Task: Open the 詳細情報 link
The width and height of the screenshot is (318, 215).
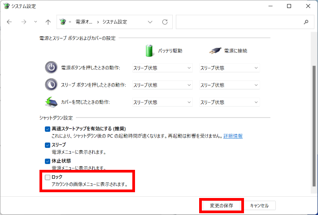Action: (233, 136)
